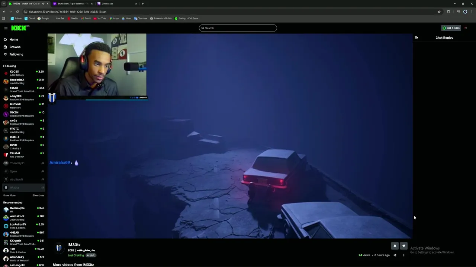
Task: Open the YouTube bookmark
Action: 100,19
